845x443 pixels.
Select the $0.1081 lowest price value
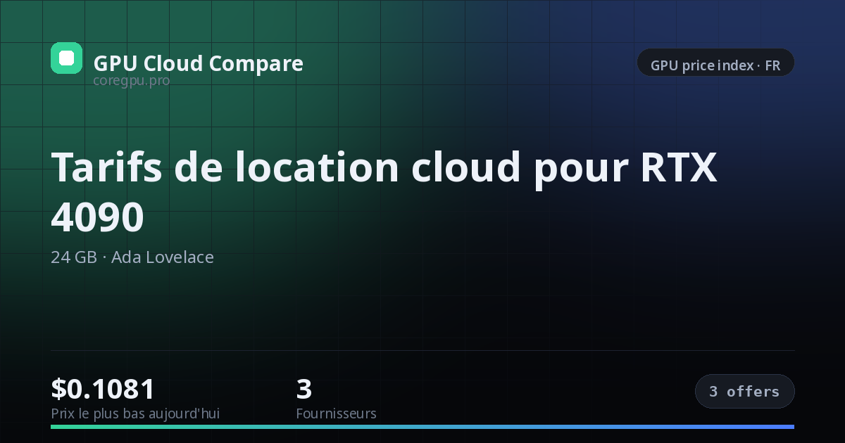coord(103,389)
